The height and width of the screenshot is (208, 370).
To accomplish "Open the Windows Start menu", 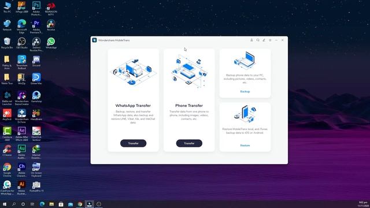I will 4,204.
